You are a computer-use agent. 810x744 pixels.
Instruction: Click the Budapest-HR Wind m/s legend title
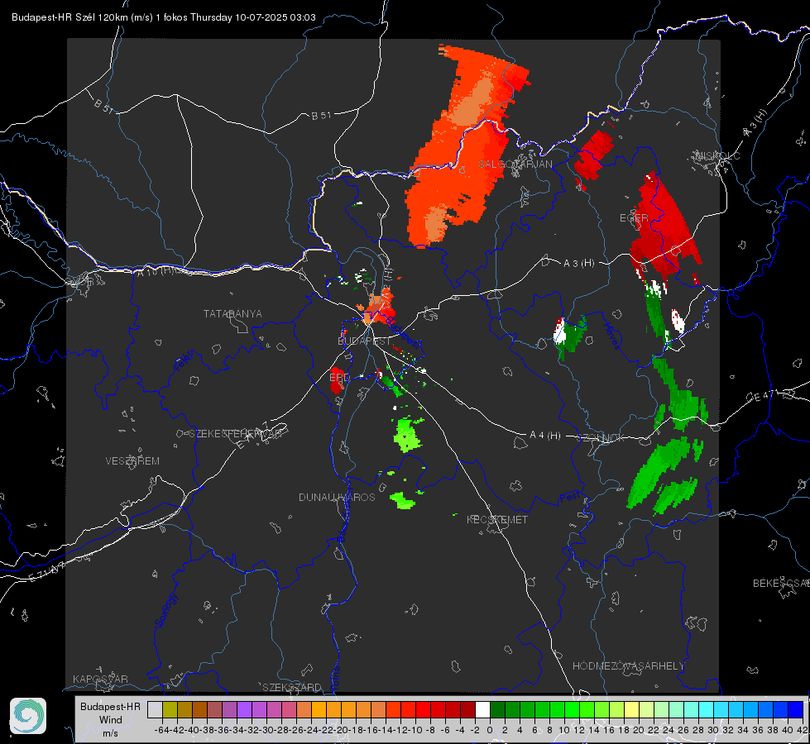coord(111,719)
